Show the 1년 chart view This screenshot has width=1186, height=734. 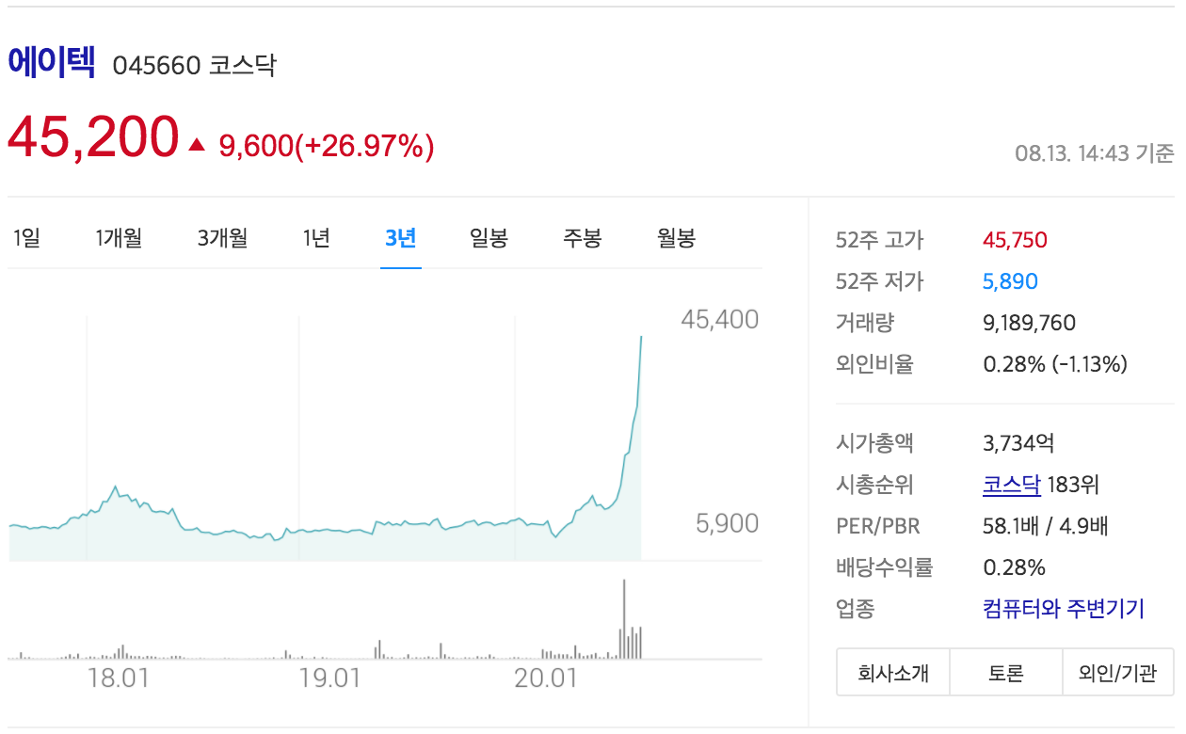[x=316, y=238]
